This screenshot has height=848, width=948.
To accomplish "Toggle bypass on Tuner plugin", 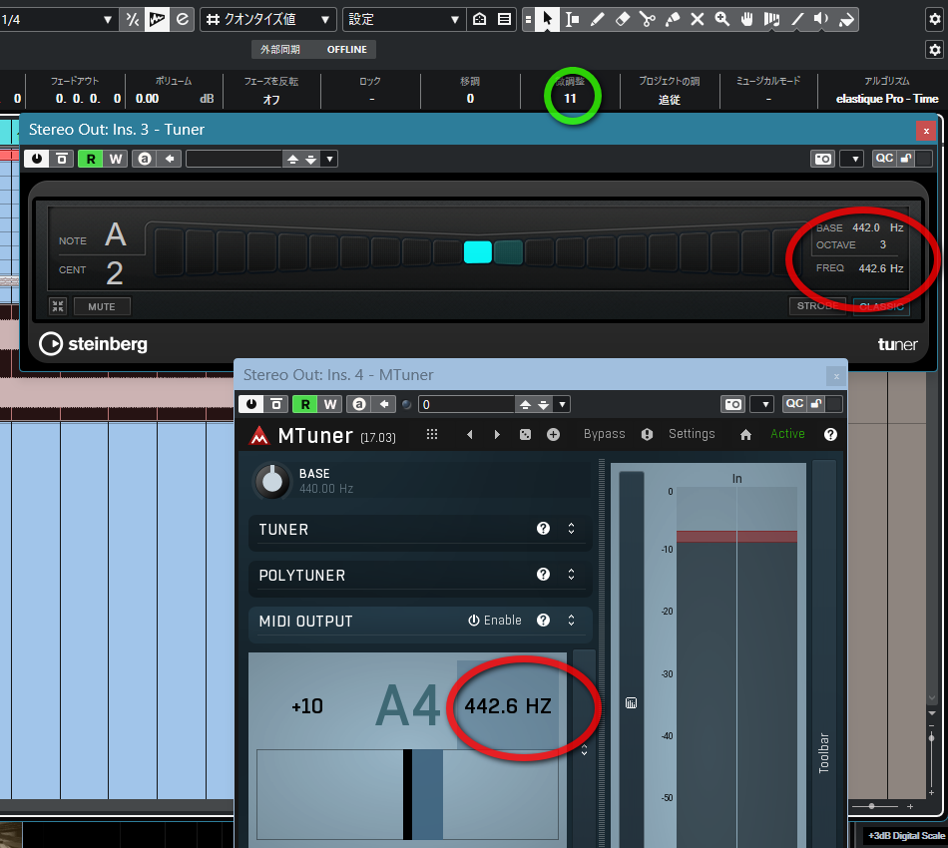I will click(62, 159).
